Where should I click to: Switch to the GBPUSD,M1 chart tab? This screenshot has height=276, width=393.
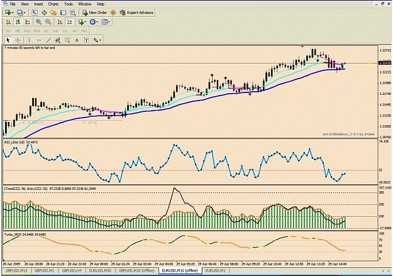pyautogui.click(x=45, y=271)
